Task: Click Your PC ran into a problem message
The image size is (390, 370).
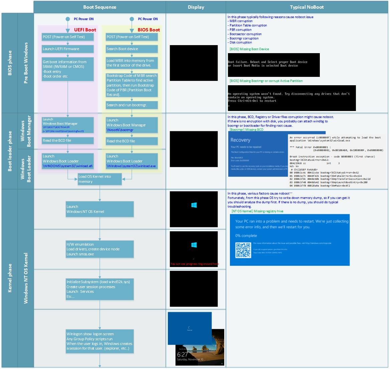Action: coord(292,224)
